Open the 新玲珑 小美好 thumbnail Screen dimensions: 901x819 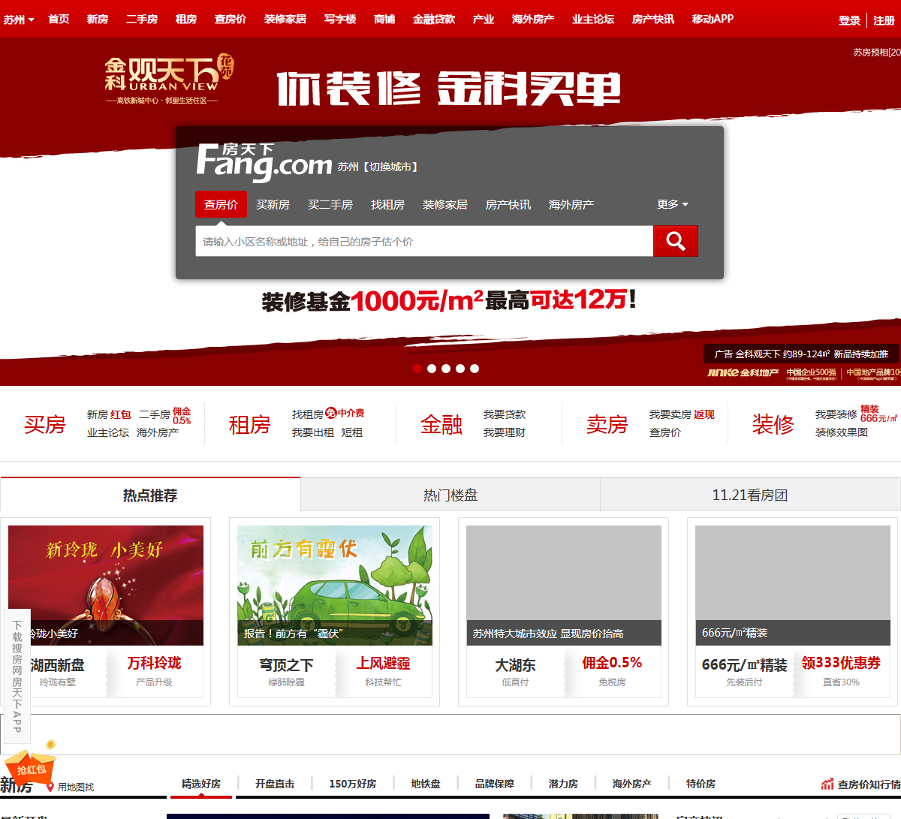pos(106,586)
